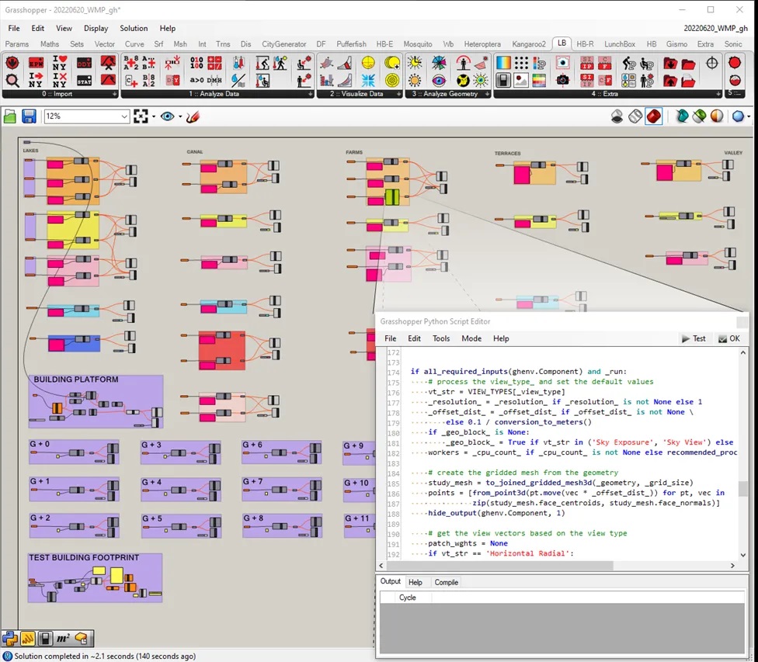Click the DMH date-time icon

tap(214, 80)
